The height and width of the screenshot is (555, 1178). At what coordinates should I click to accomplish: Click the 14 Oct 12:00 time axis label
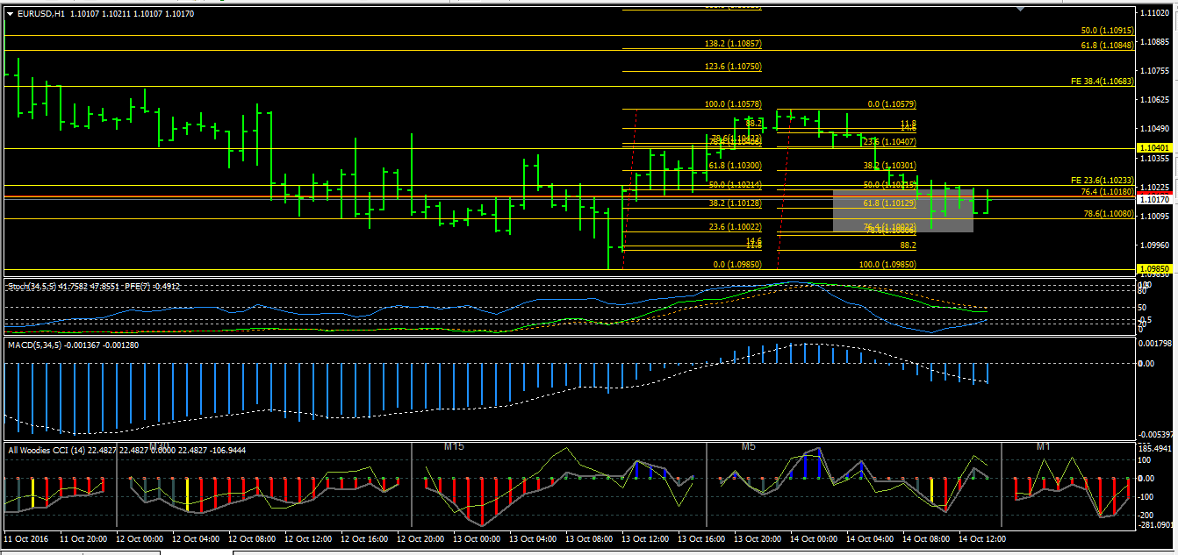pyautogui.click(x=983, y=538)
